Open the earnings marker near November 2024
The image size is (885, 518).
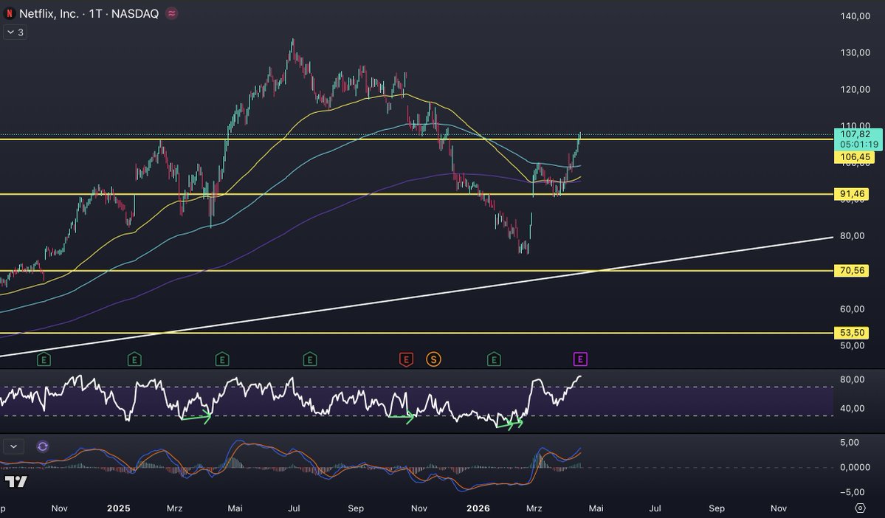tap(44, 359)
